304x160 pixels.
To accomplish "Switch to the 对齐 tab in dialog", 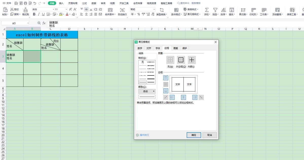I will coord(149,48).
